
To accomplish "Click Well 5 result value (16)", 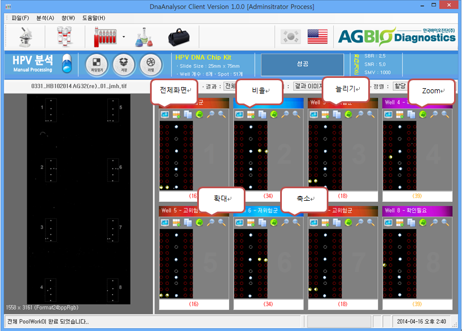I will point(194,304).
